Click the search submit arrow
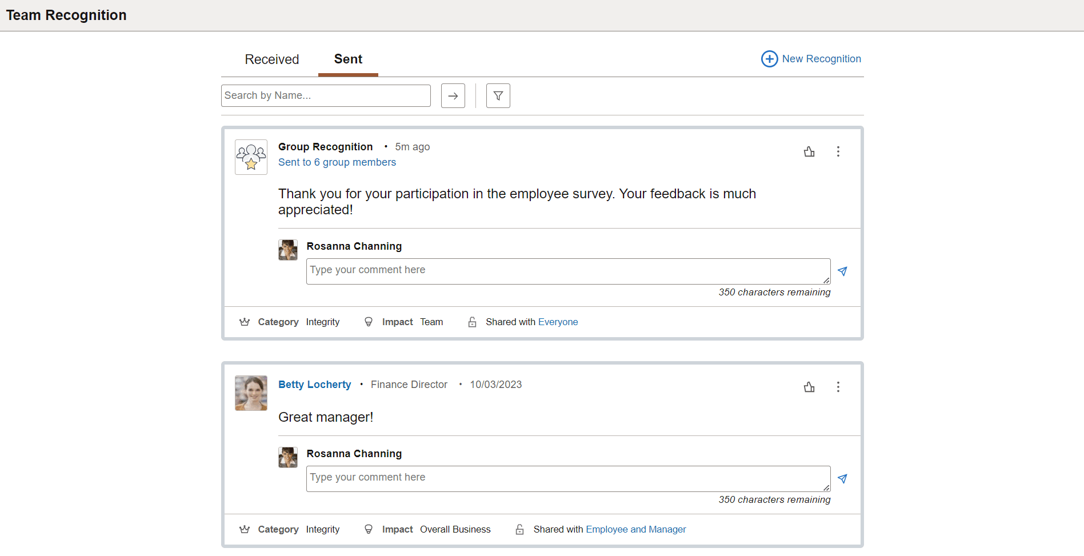 point(453,95)
